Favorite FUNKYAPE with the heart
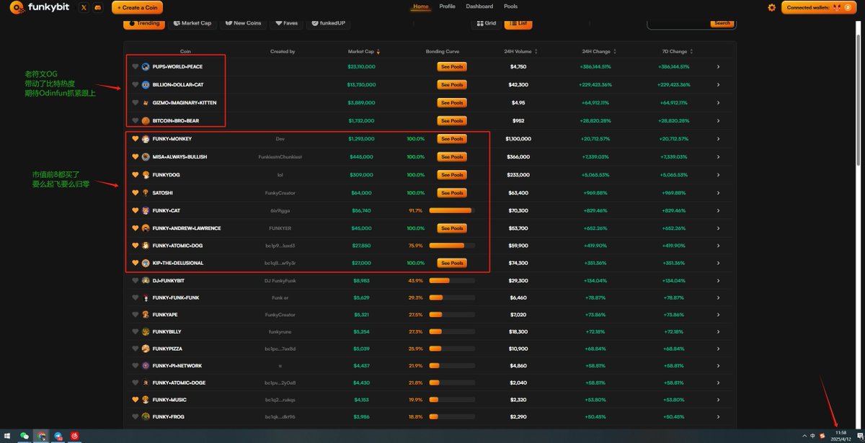Viewport: 865px width, 443px height. pos(135,314)
